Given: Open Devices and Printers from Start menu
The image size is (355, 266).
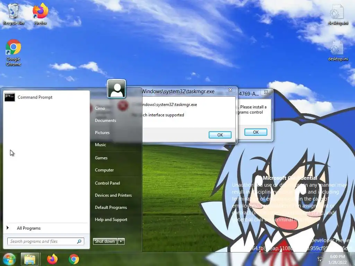Looking at the screenshot, I should pyautogui.click(x=113, y=195).
